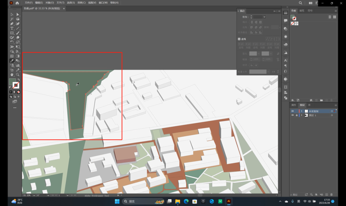Screen dimensions: 346x206
Task: Open the Pathfinder panel icon in dock
Action: 285,98
